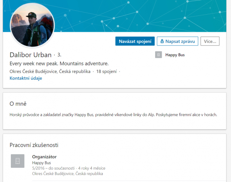The height and width of the screenshot is (182, 231).
Task: Click Happy Bus company logo near name
Action: tap(159, 55)
